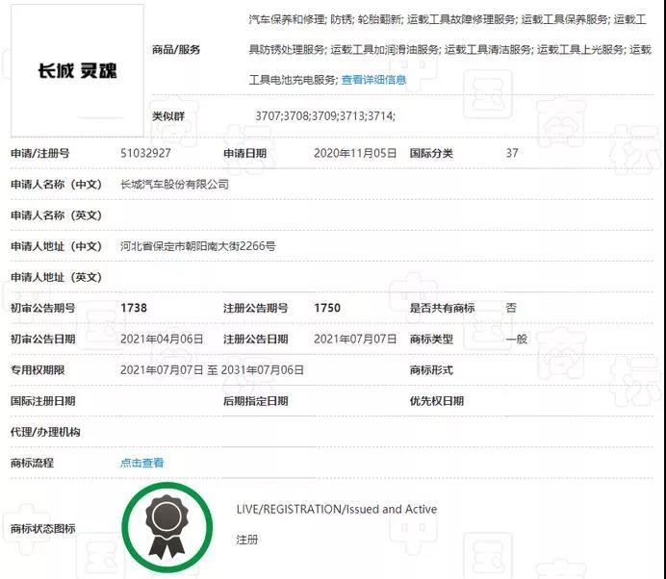Screen dimensions: 666x579
Task: Open the 查看详细信息 link
Action: pos(373,80)
